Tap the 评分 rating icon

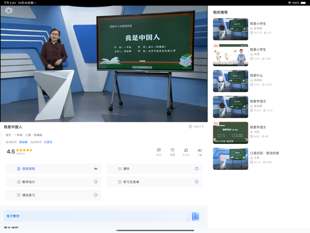(x=159, y=150)
